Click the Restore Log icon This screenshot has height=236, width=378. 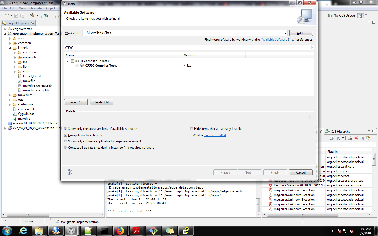click(368, 138)
